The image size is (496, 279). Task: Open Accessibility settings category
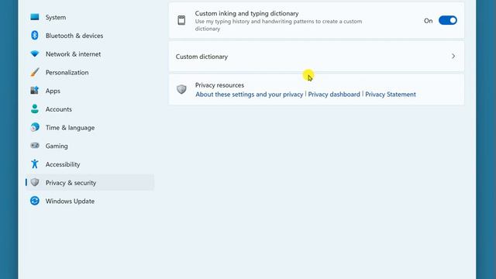[90, 164]
